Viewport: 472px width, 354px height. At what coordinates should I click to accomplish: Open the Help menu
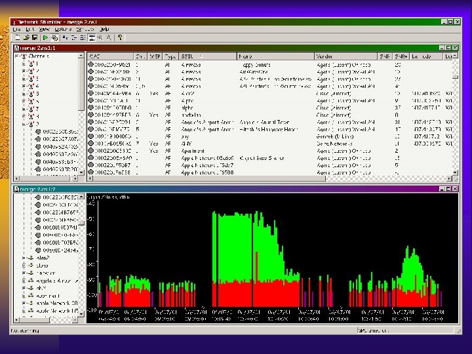(104, 29)
